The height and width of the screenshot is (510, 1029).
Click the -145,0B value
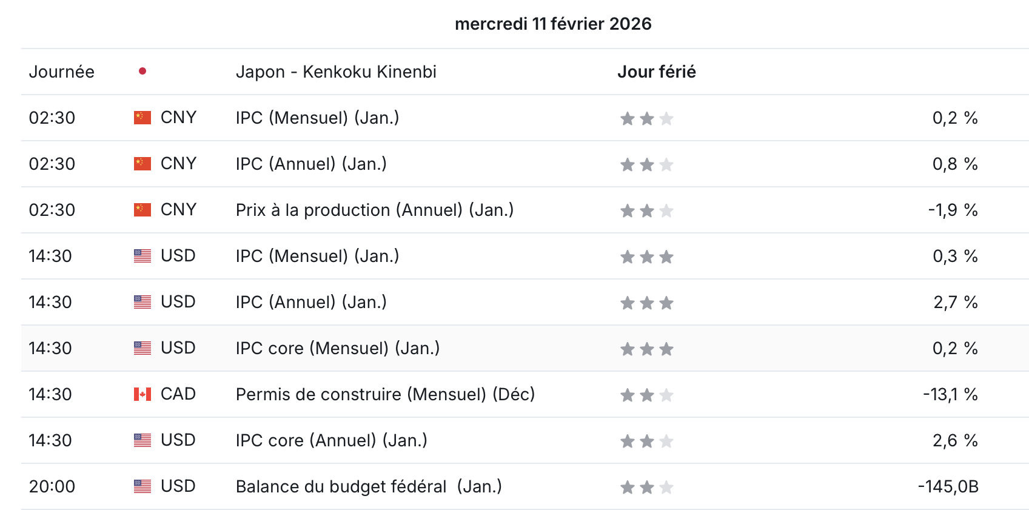(948, 486)
